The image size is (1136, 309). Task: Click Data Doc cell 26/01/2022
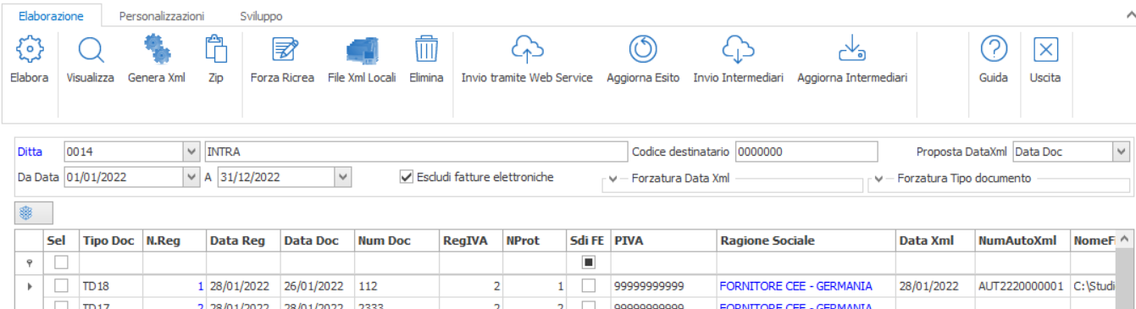tap(318, 286)
